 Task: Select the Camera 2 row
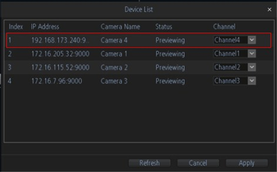click(x=138, y=67)
